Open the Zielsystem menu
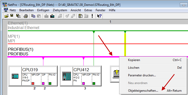The image size is (188, 95). tap(60, 10)
